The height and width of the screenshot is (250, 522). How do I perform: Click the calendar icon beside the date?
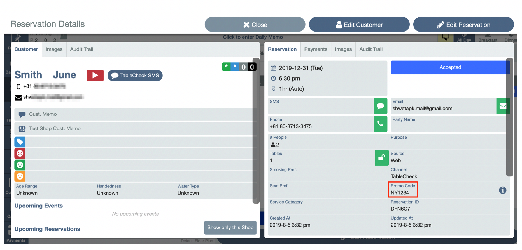tap(273, 68)
